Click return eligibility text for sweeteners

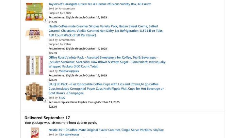(x=78, y=75)
